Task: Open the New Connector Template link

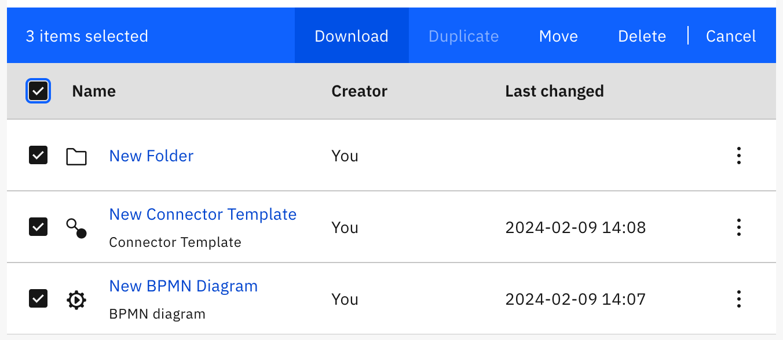Action: point(202,214)
